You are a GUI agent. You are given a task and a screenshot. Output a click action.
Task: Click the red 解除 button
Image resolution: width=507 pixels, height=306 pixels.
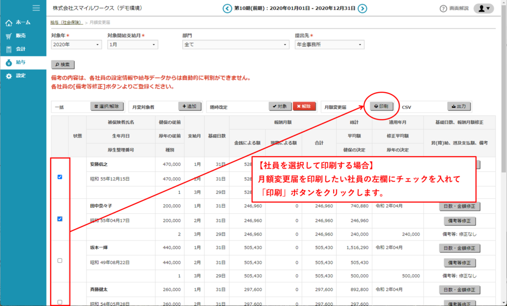304,106
